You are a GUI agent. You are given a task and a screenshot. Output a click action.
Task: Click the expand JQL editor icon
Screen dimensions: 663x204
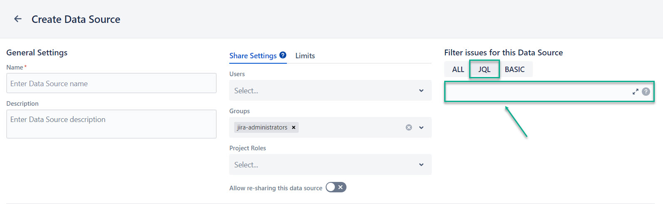pos(635,92)
